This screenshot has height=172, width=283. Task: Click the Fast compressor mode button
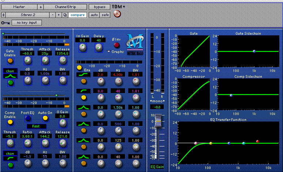(36, 126)
